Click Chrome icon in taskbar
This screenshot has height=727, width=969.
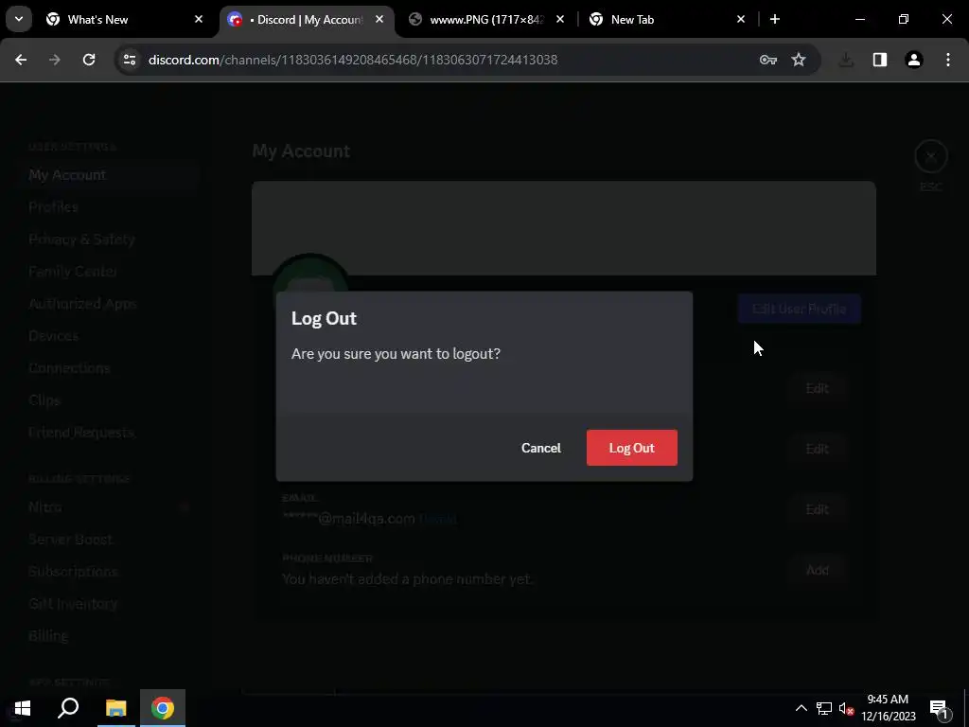pyautogui.click(x=163, y=708)
